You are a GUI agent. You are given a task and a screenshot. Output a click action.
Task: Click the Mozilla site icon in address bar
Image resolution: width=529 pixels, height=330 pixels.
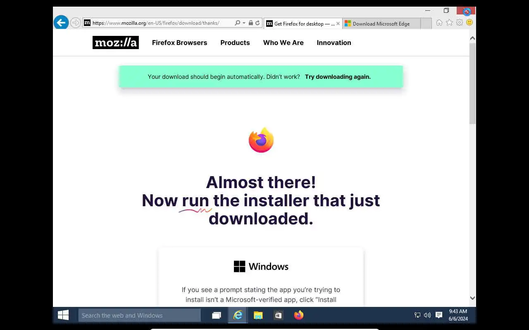tap(87, 23)
